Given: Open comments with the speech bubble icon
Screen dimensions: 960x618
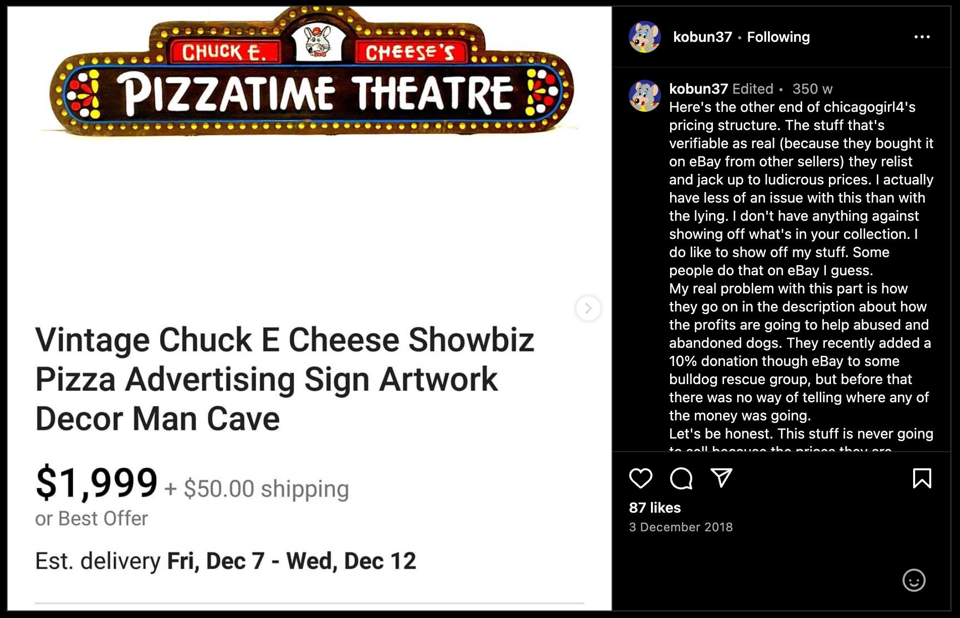Looking at the screenshot, I should 681,478.
